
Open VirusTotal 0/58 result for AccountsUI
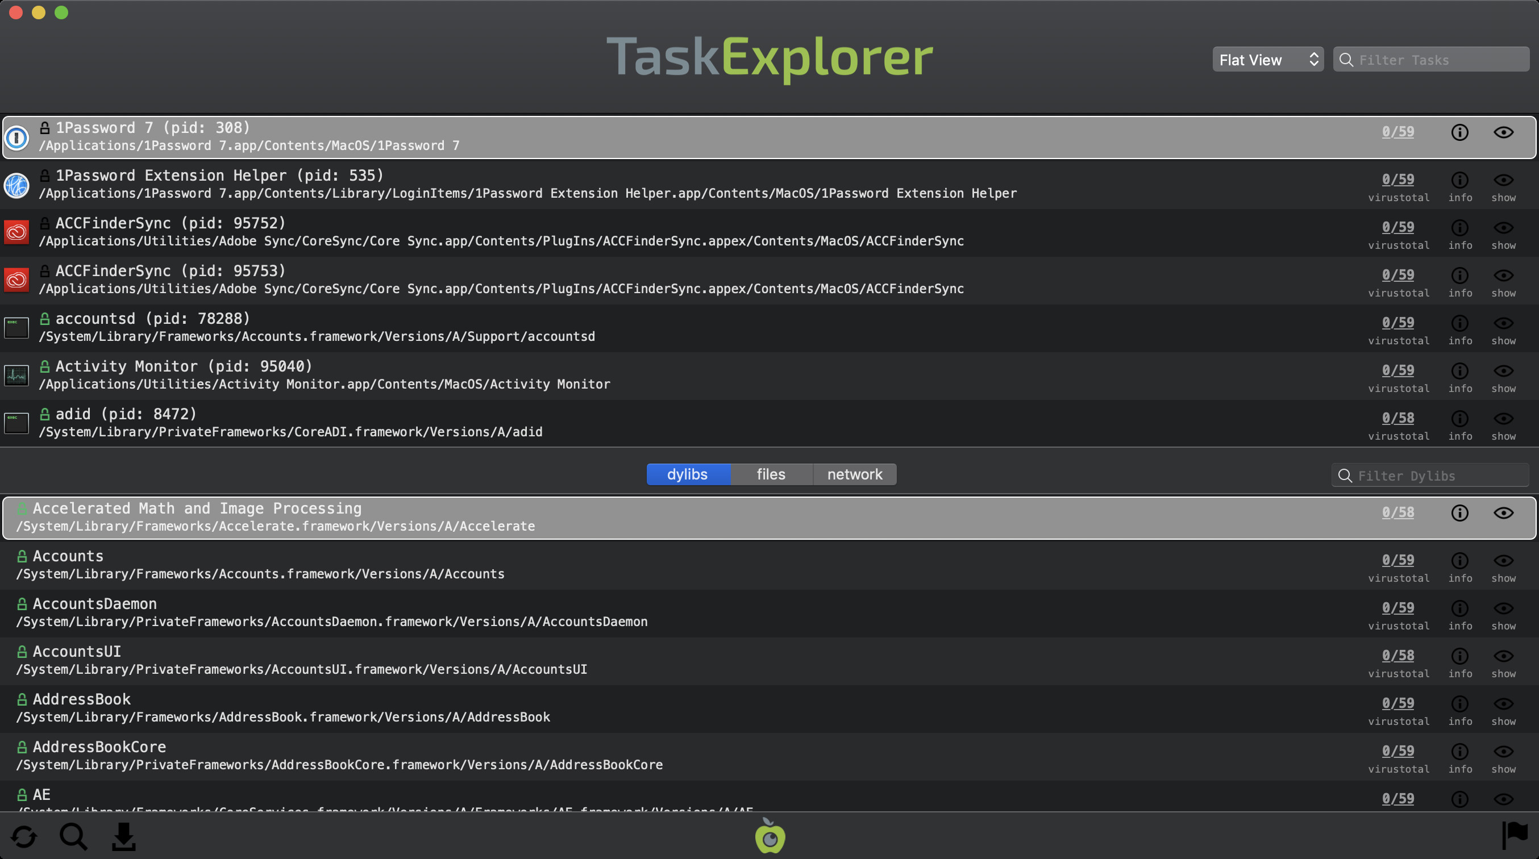[x=1397, y=655]
